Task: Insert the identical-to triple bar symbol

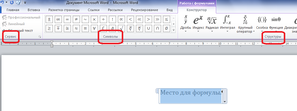Action: [85, 28]
